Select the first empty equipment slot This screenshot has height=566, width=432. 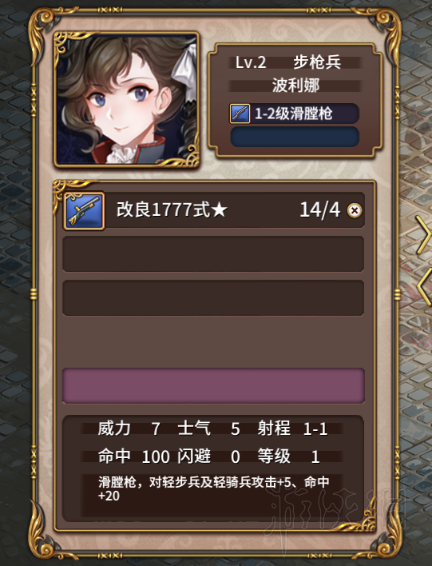coord(213,253)
